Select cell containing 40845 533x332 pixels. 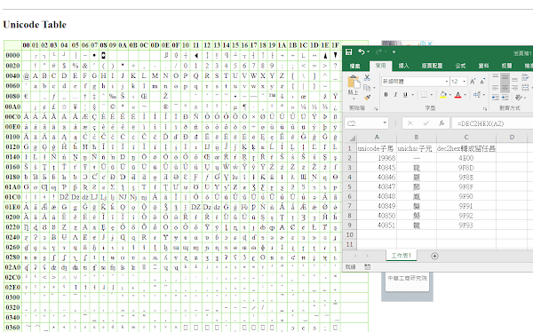[x=377, y=168]
